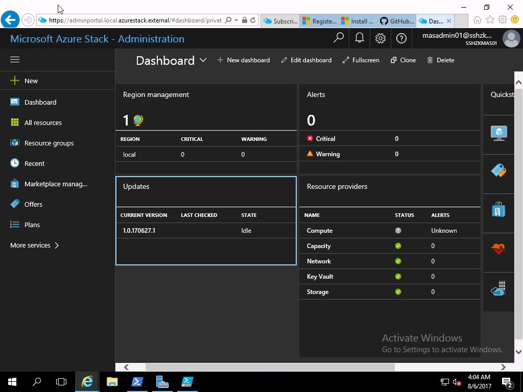Refresh the page in the browser

[x=253, y=20]
